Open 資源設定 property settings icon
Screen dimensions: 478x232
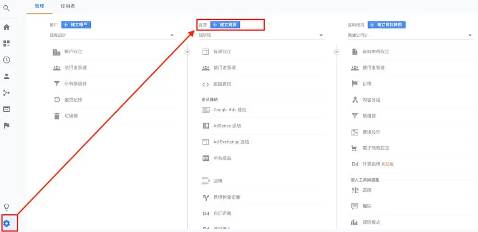tap(206, 52)
